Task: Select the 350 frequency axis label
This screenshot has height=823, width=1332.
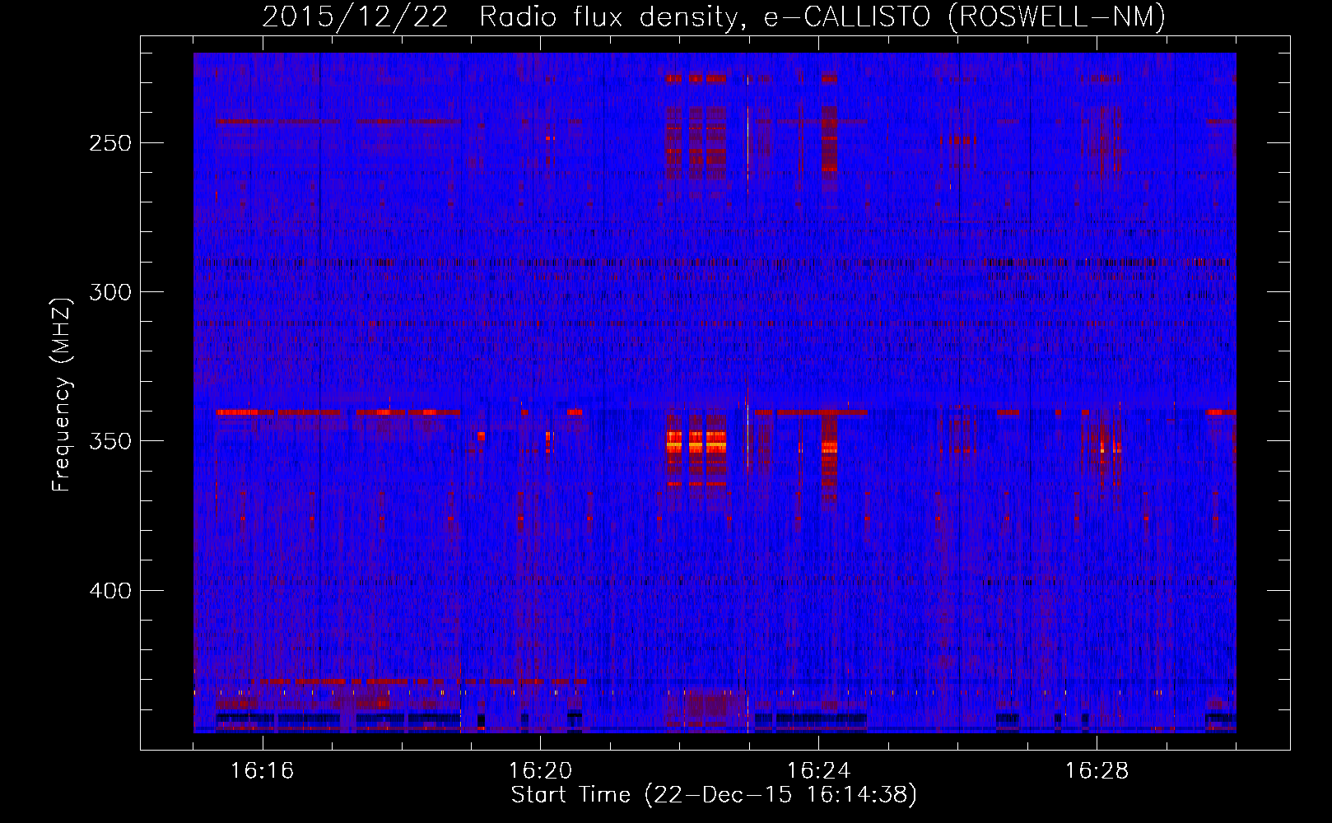Action: pos(110,441)
